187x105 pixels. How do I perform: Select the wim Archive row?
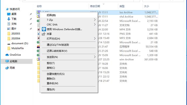tap(128, 60)
